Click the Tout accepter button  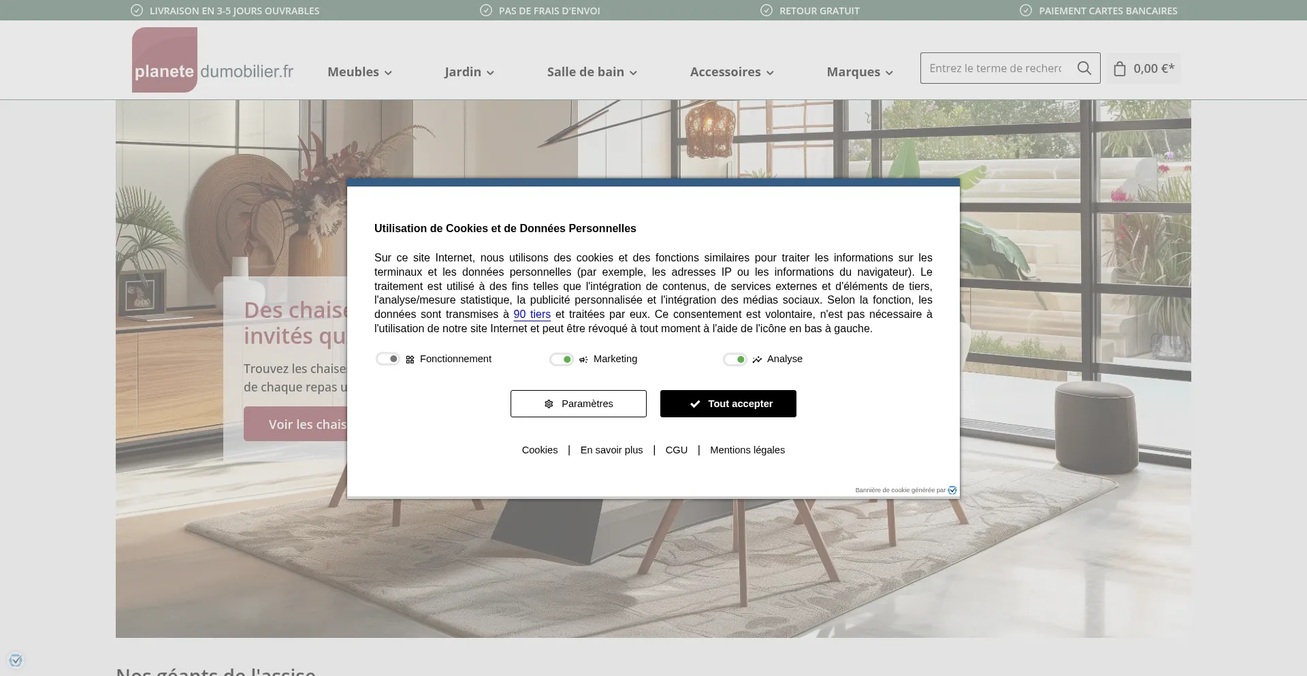point(728,404)
